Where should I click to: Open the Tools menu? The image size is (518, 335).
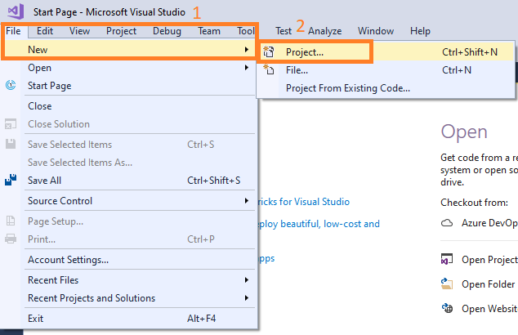point(246,31)
